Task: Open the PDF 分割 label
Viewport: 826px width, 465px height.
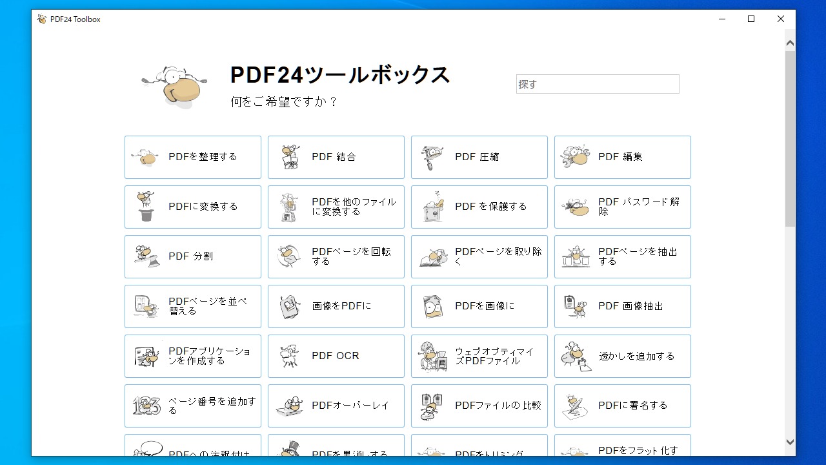Action: point(190,256)
